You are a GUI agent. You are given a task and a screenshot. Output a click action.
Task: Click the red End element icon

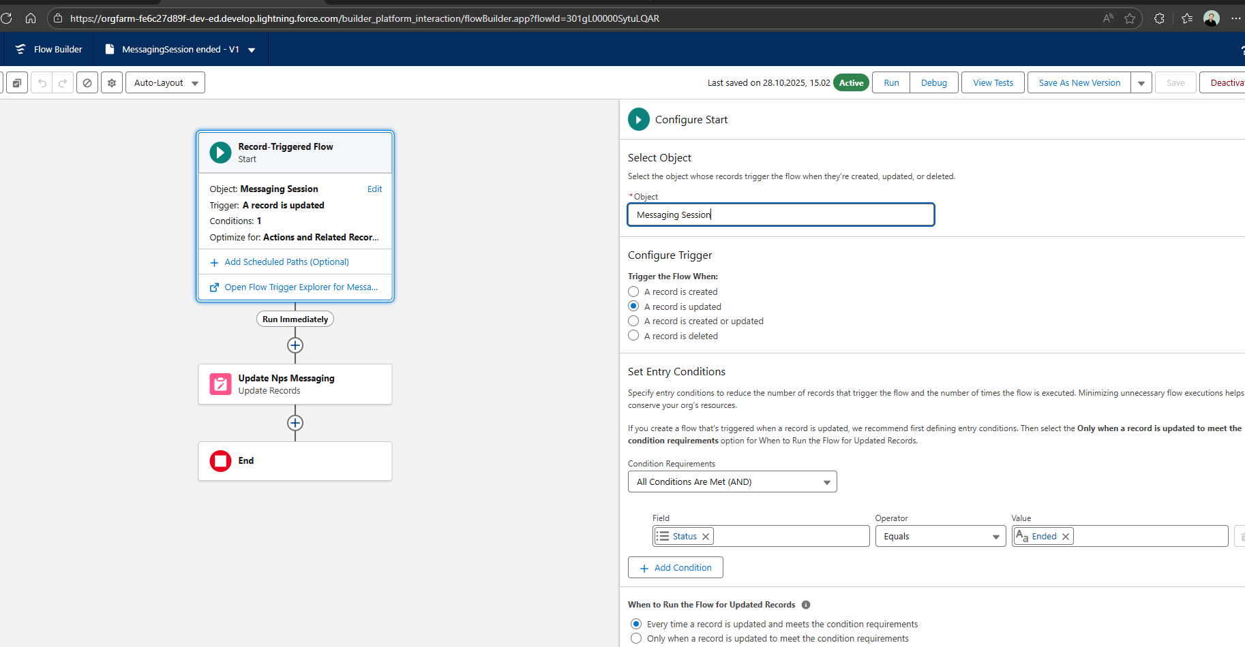(x=220, y=461)
